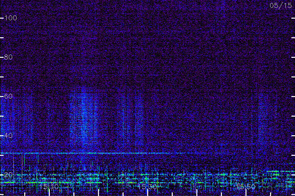Click the 05/15 date label
This screenshot has height=196, width=295.
[281, 6]
